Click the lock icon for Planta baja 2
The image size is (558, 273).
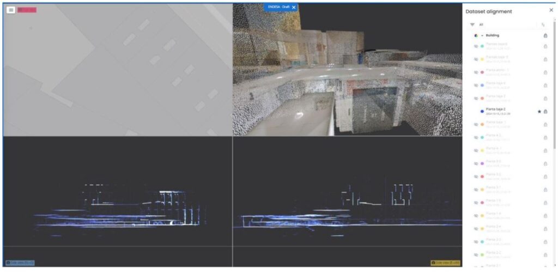545,111
